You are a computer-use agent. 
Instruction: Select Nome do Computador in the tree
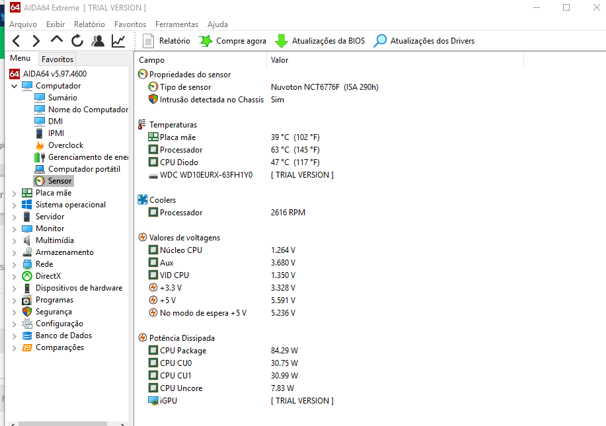[x=88, y=110]
